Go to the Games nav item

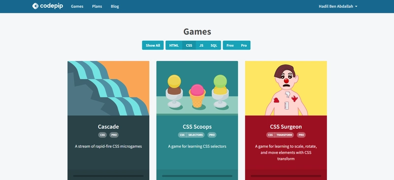(77, 6)
